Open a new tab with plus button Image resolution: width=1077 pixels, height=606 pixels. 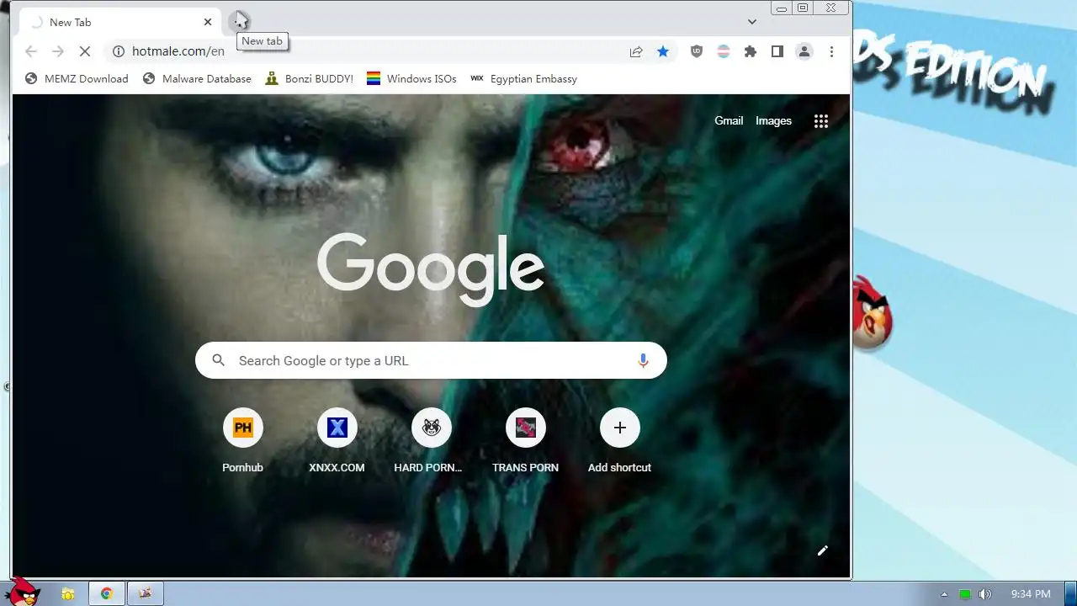pos(239,22)
